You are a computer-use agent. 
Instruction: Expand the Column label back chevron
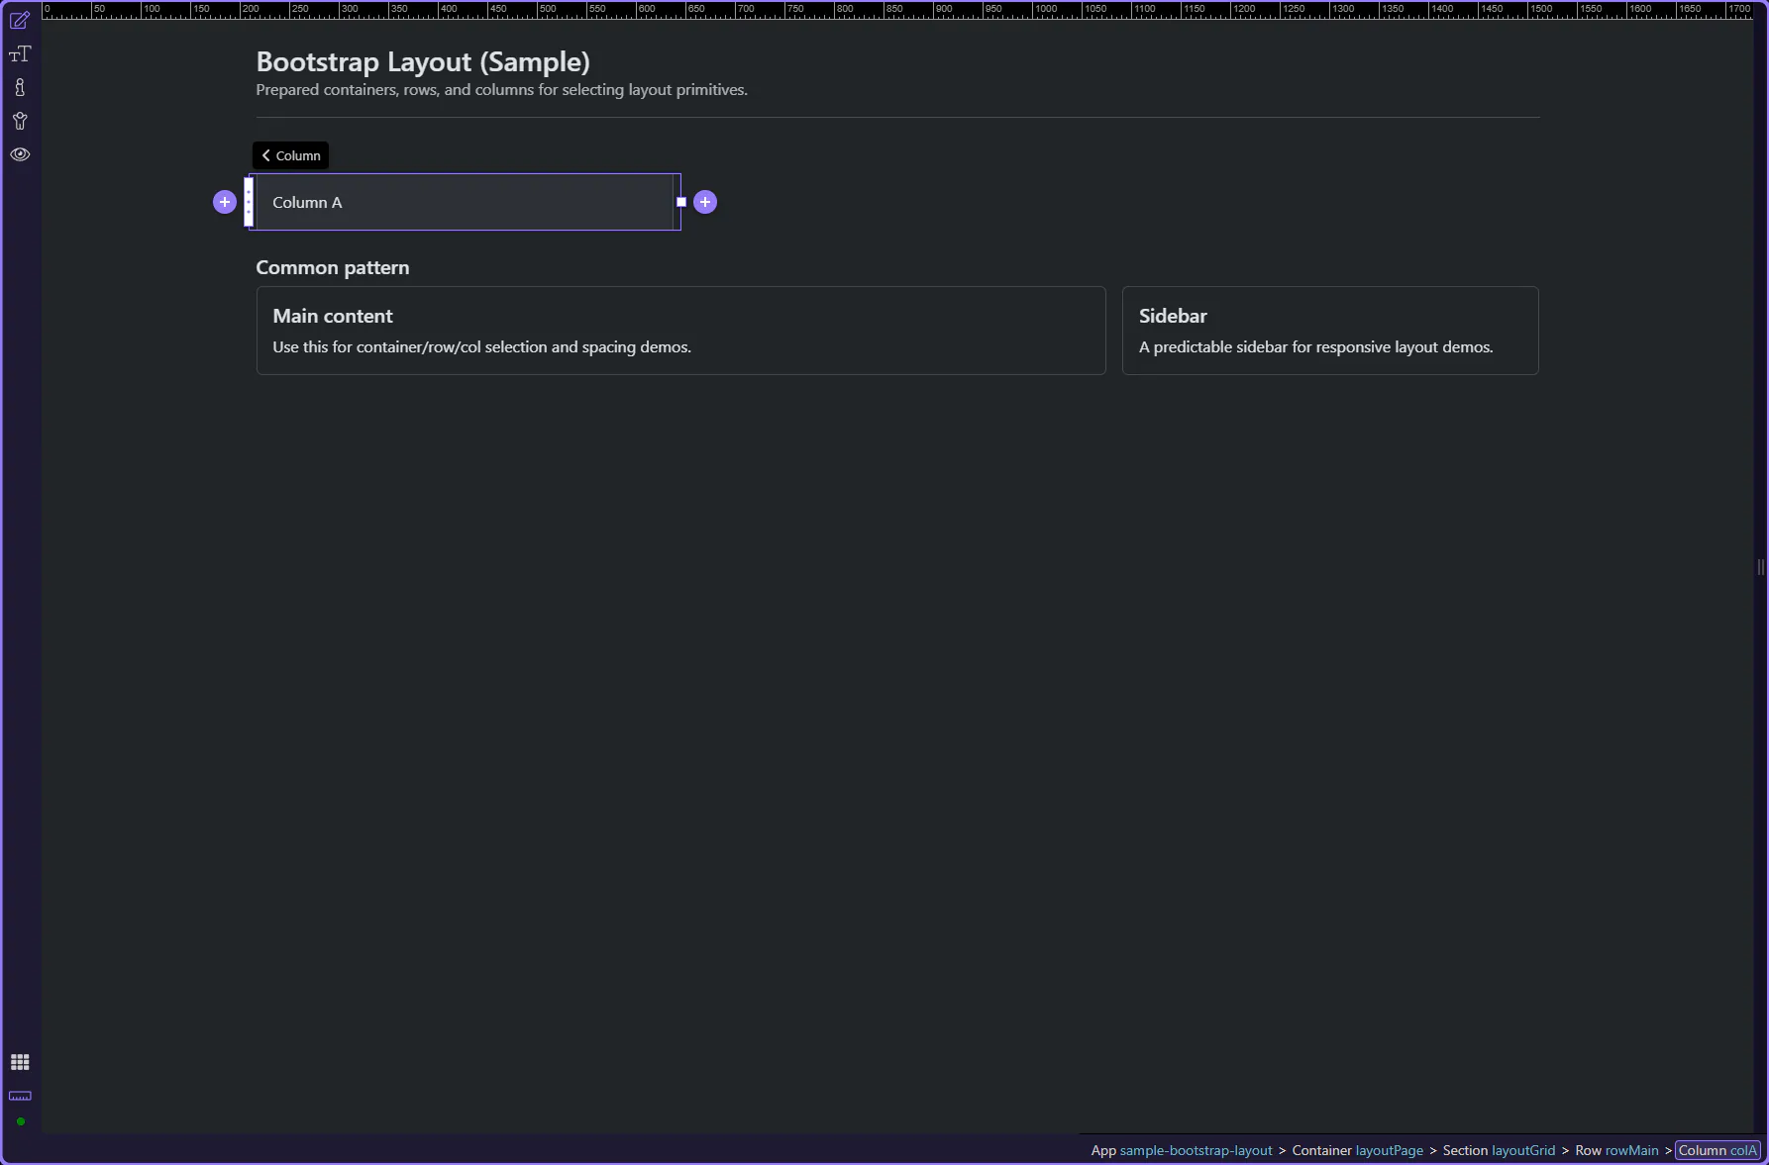pyautogui.click(x=266, y=155)
